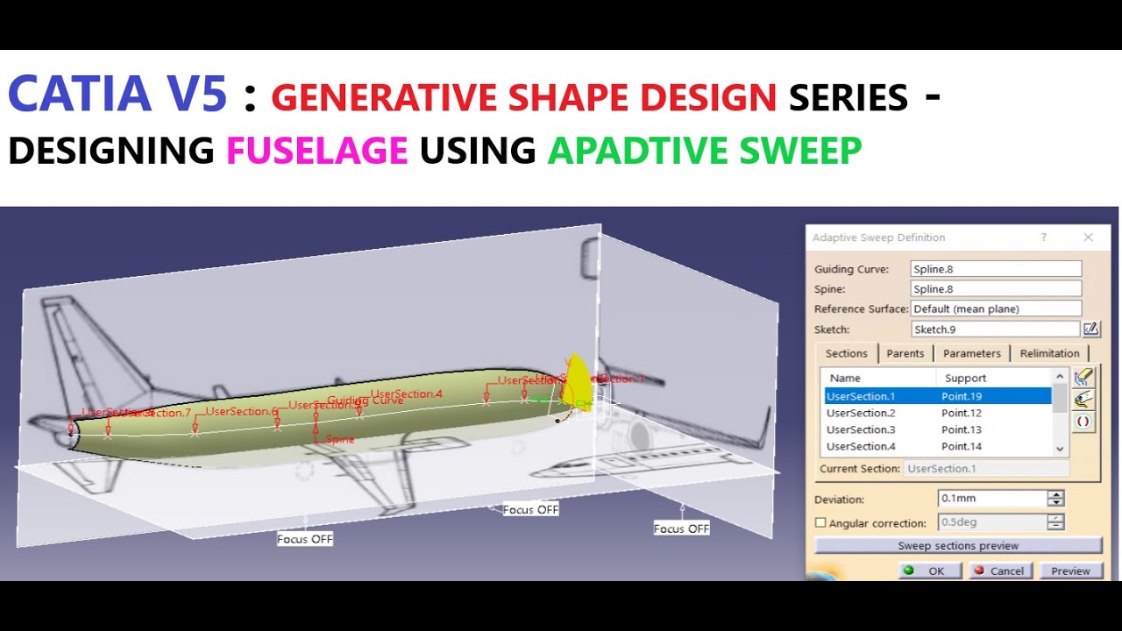Select UserSection.4 row in sections list
This screenshot has width=1122, height=631.
(x=937, y=446)
